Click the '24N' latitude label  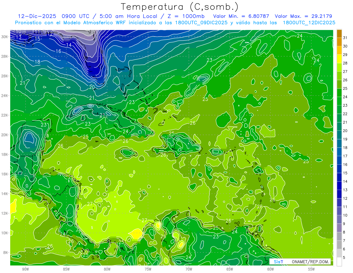tap(5, 95)
